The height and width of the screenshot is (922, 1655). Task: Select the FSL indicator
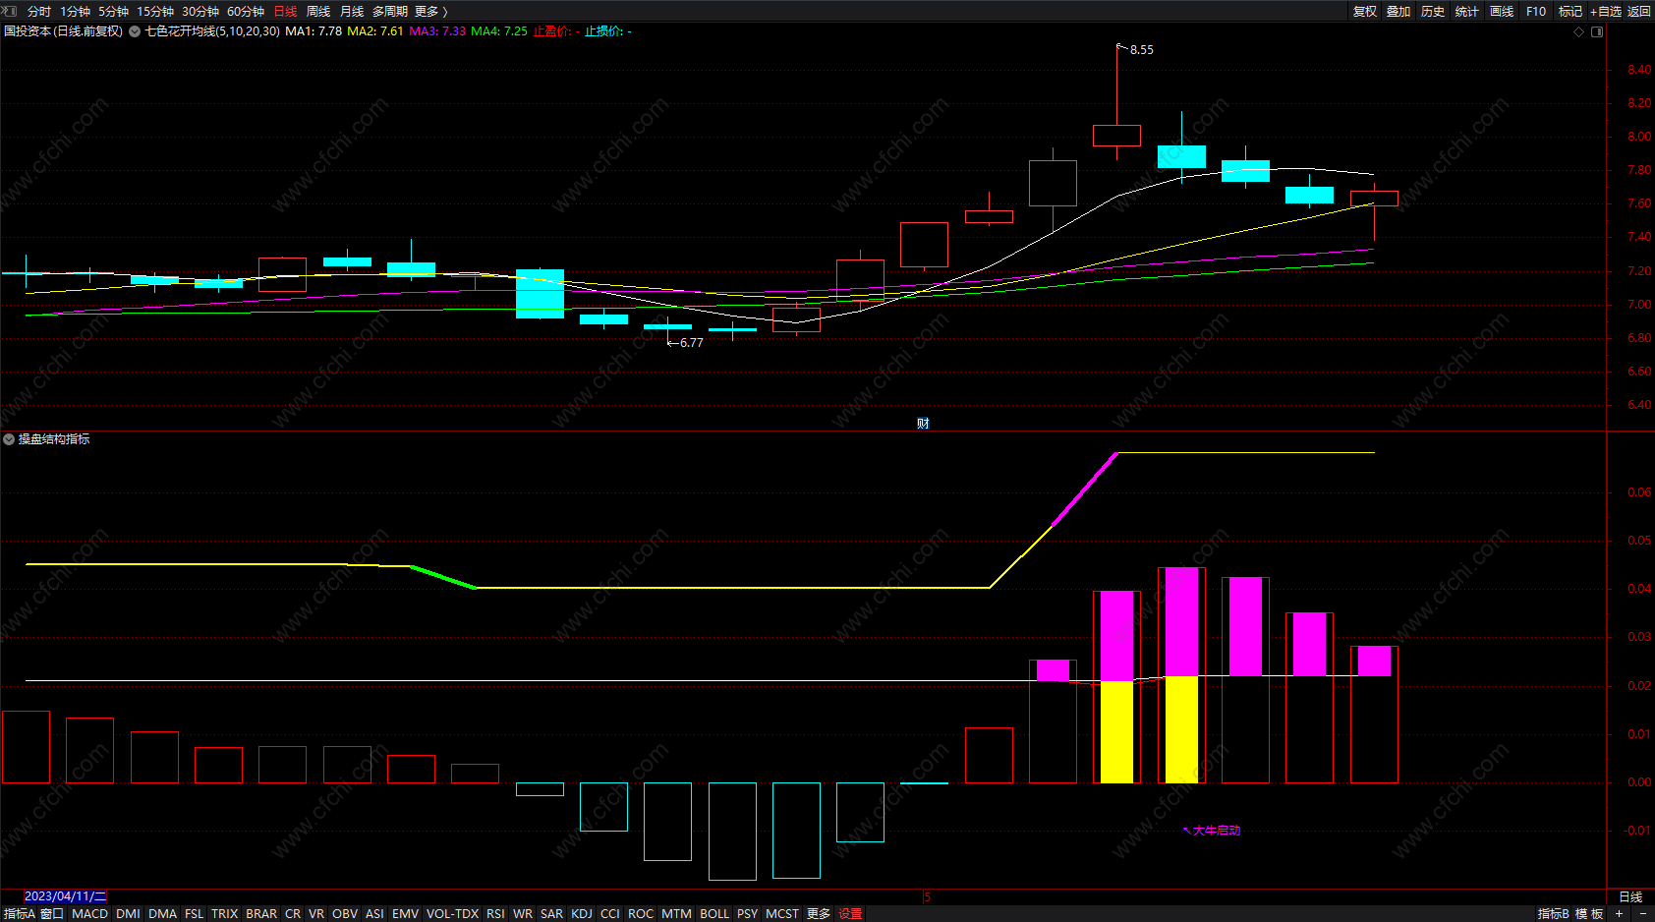pyautogui.click(x=194, y=913)
